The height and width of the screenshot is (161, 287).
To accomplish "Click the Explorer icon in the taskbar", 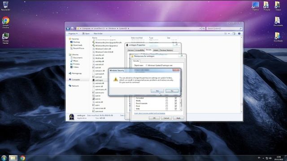I will 13,158.
